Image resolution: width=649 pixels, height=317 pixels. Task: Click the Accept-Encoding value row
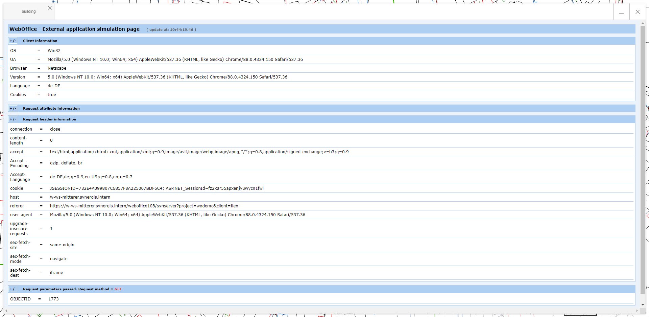66,163
